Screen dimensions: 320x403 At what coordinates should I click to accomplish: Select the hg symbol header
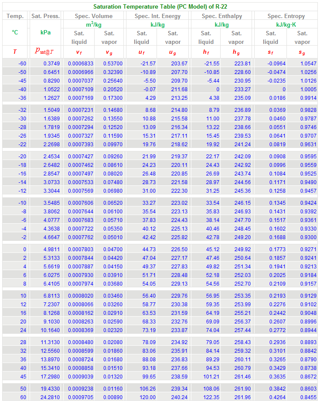tap(236, 52)
